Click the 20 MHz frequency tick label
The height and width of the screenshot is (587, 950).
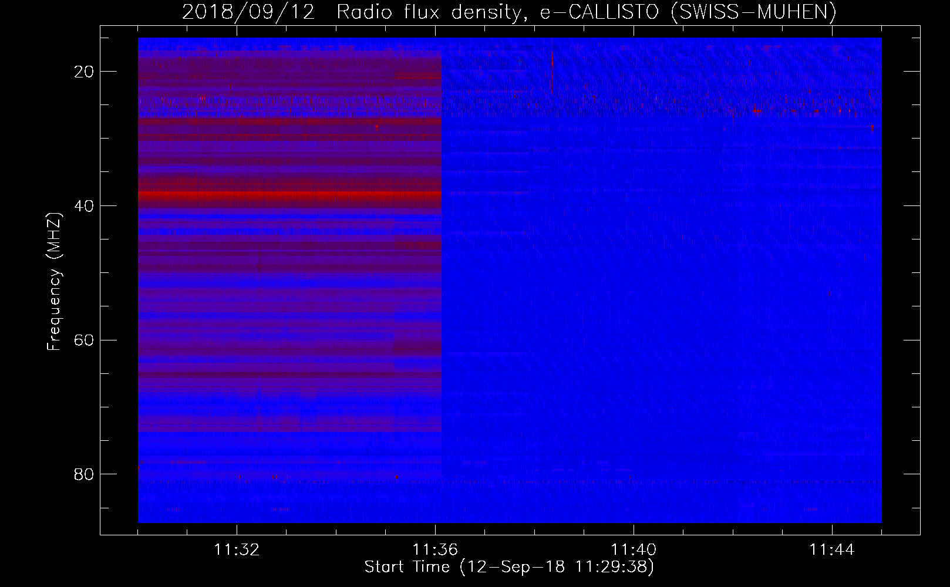84,72
